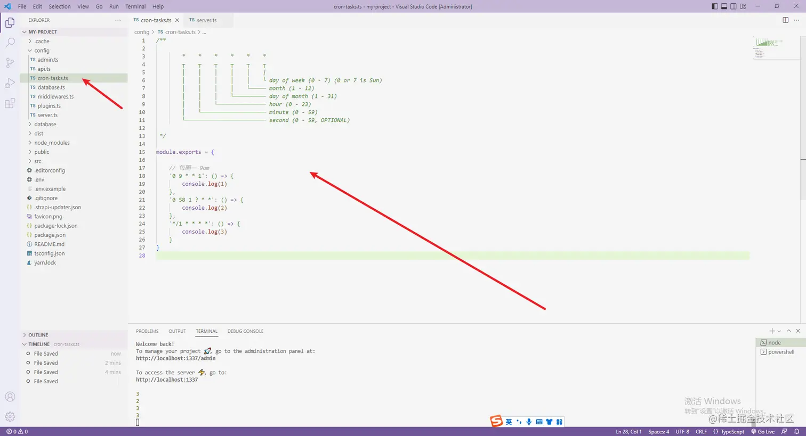Image resolution: width=806 pixels, height=436 pixels.
Task: Open Customize Layout icon
Action: click(743, 6)
